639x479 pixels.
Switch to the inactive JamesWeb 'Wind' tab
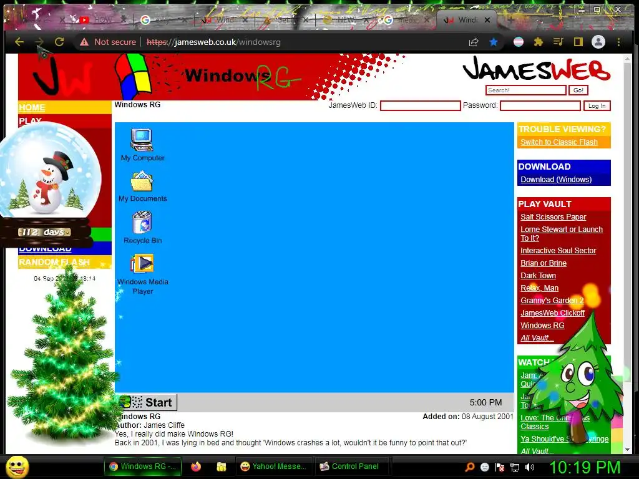coord(225,19)
